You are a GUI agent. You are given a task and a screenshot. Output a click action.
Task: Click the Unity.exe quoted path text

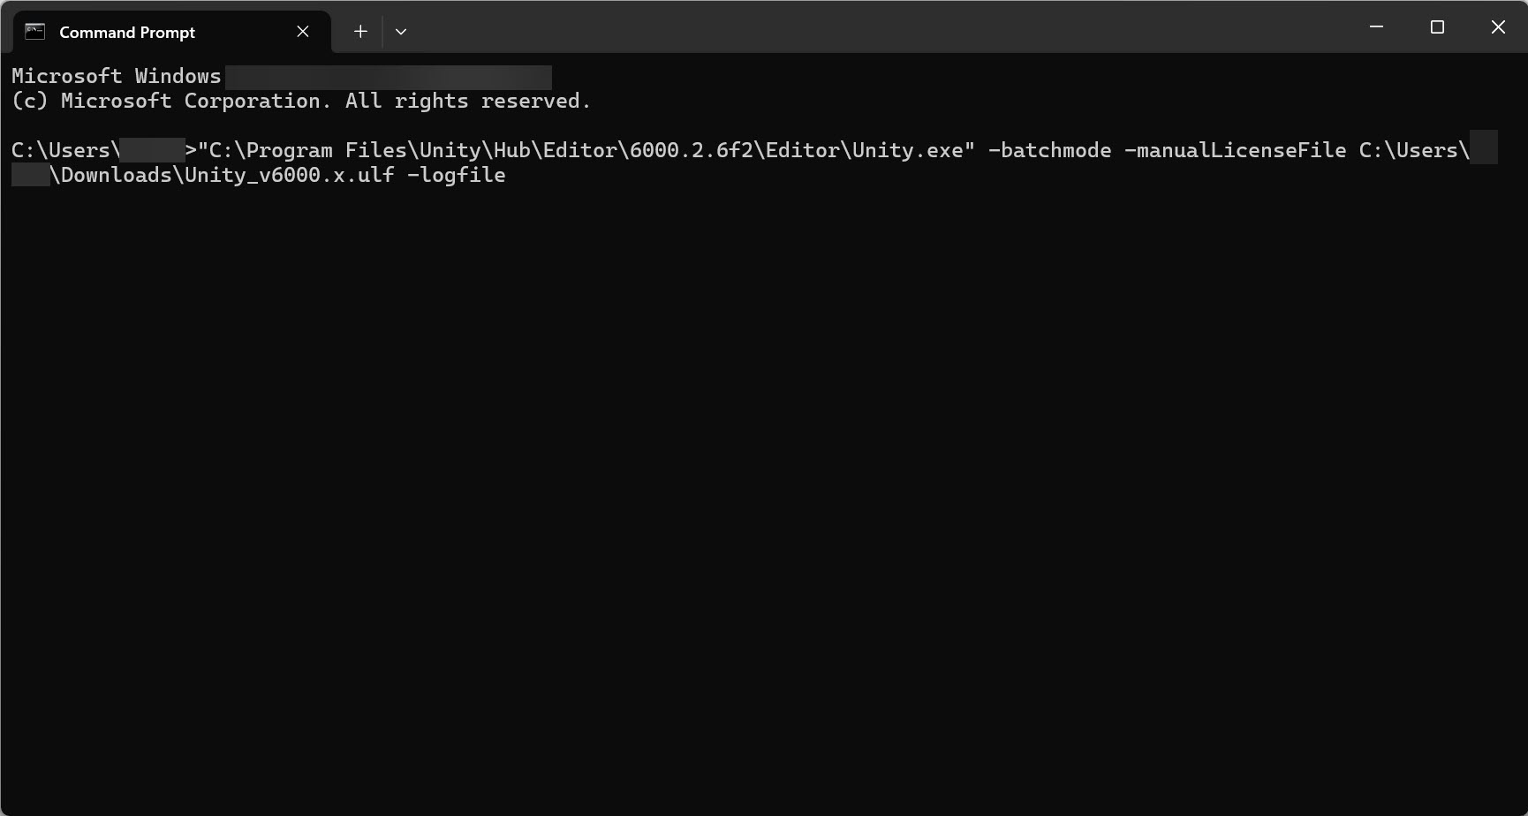pos(583,150)
